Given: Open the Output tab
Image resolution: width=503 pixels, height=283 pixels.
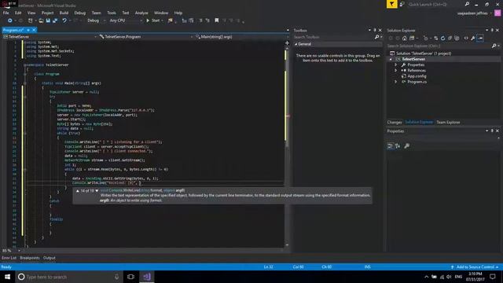Looking at the screenshot, I should click(x=49, y=258).
